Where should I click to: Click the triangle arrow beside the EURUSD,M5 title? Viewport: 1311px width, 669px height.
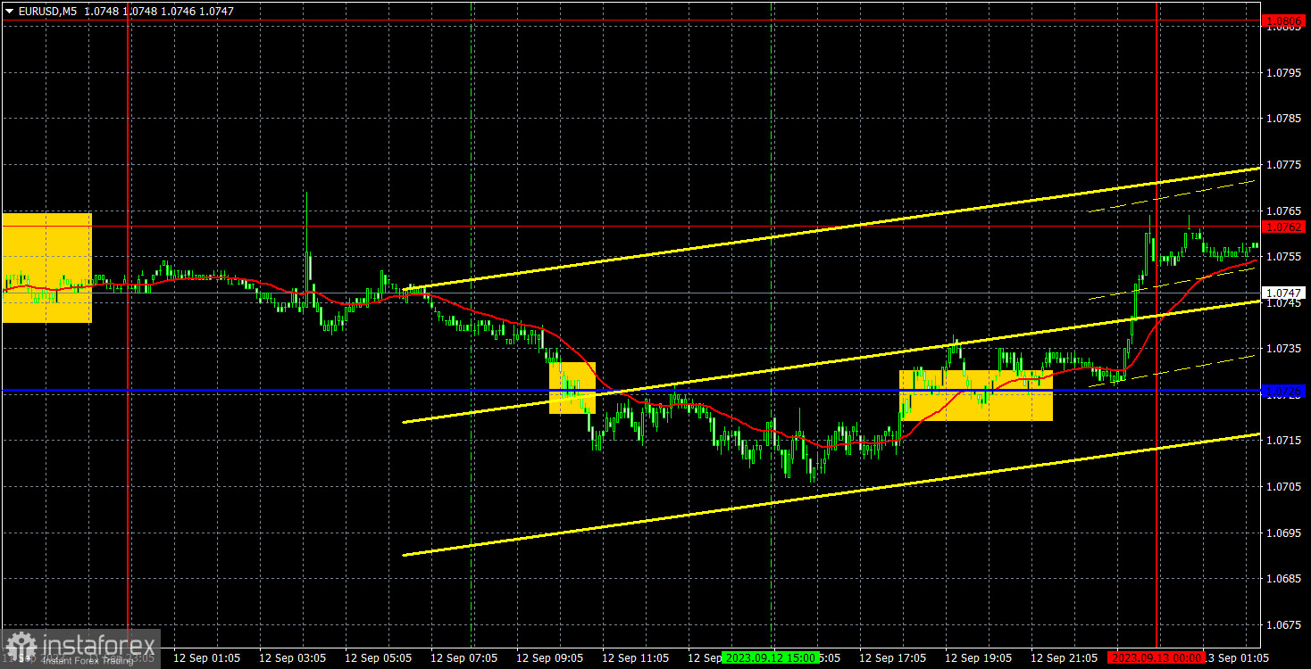9,11
